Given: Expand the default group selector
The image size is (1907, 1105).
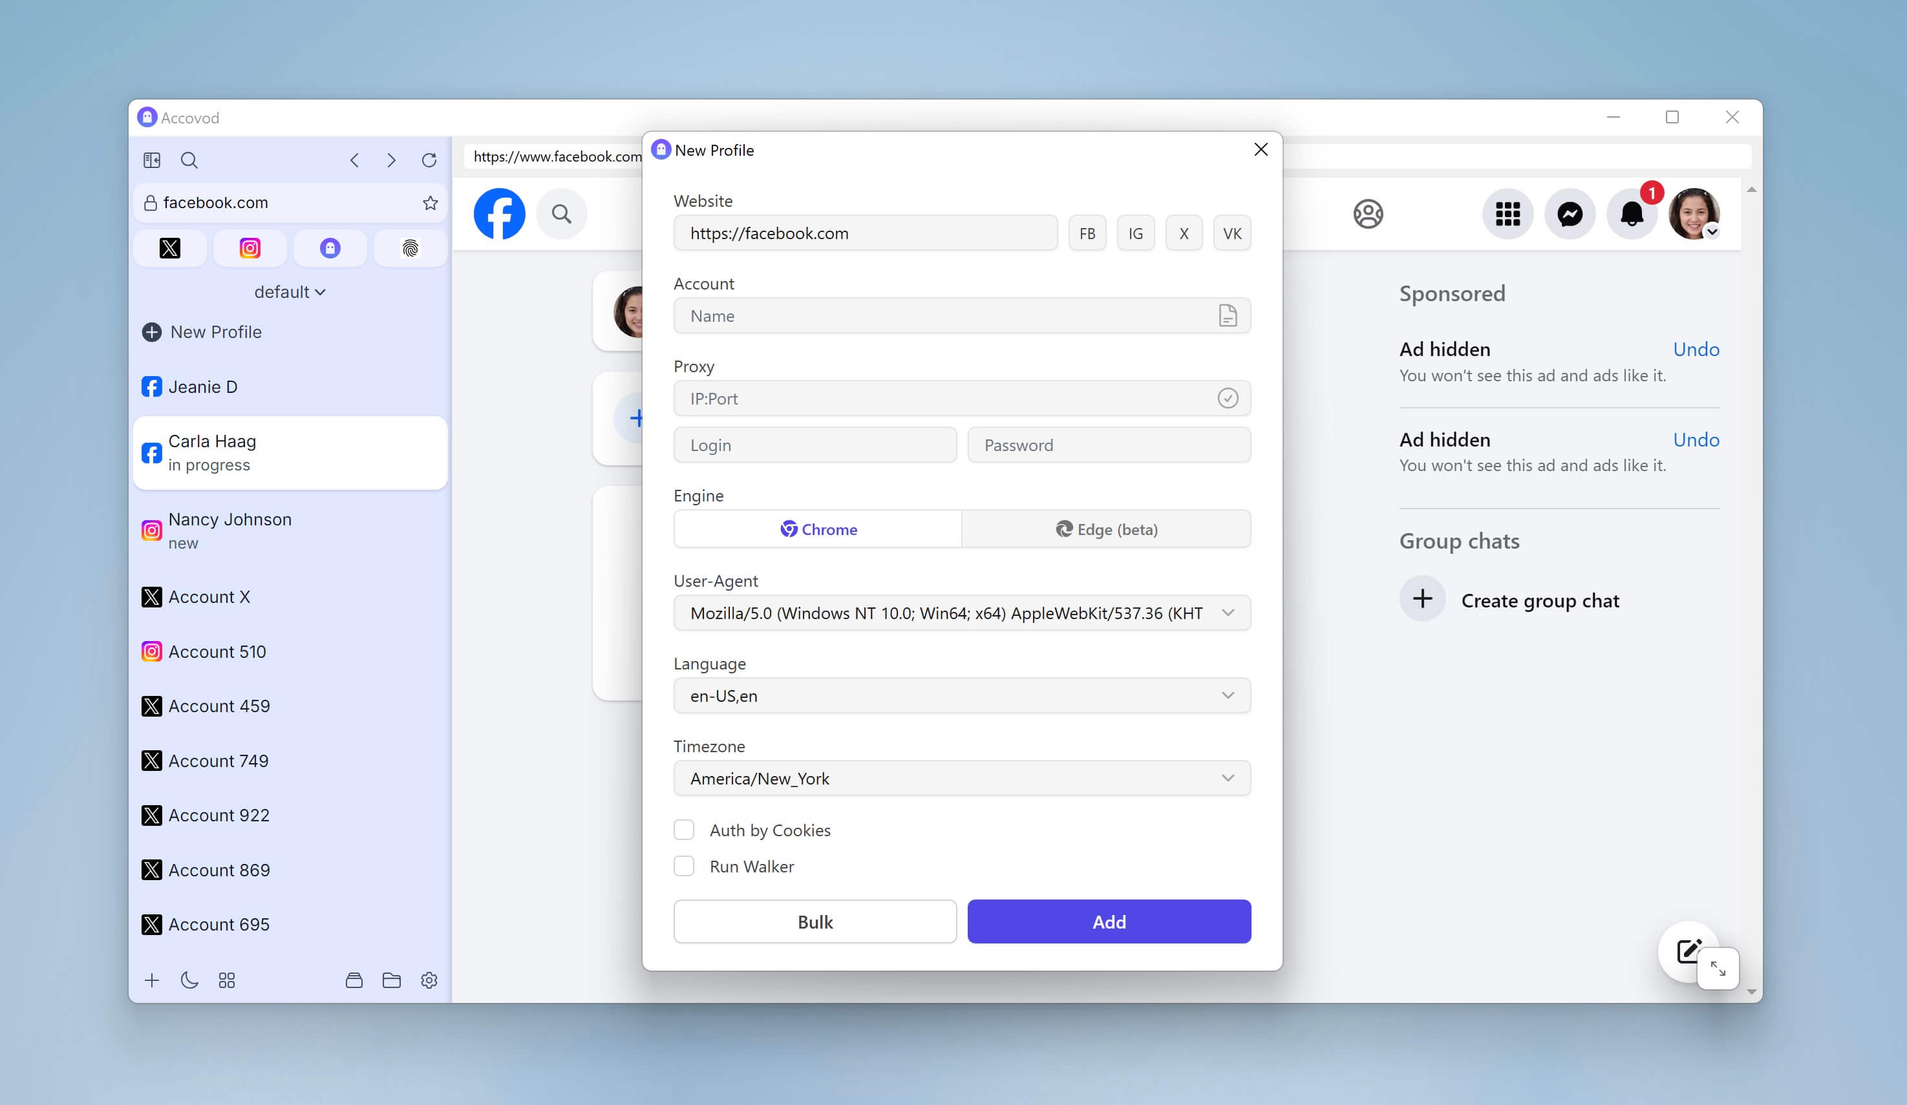Looking at the screenshot, I should pyautogui.click(x=290, y=292).
